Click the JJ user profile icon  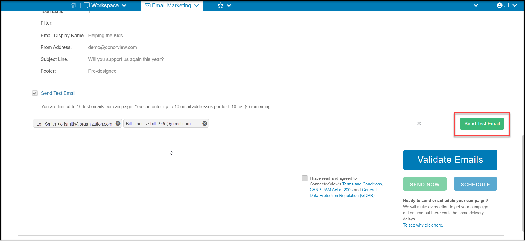click(500, 5)
